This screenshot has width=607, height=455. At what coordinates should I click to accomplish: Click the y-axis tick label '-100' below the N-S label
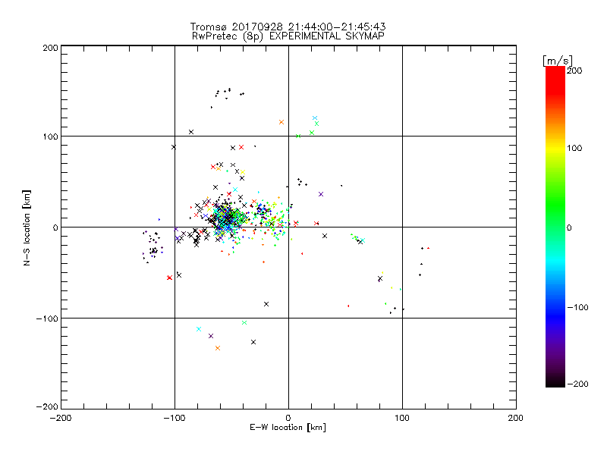click(x=47, y=318)
